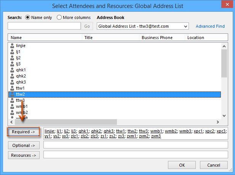Select the qhk3 contact row
The height and width of the screenshot is (175, 235).
click(115, 82)
